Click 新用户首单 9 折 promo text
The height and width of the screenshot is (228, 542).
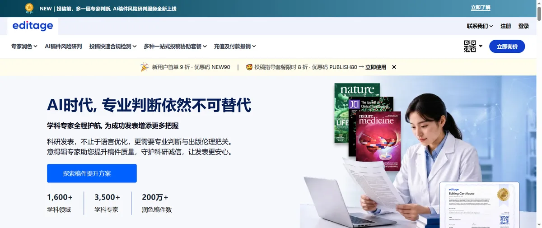coord(191,67)
